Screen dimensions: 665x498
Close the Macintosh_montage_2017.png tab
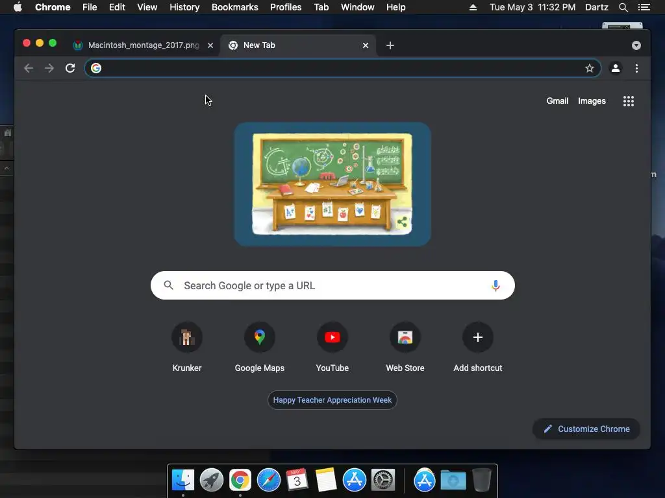click(x=210, y=45)
